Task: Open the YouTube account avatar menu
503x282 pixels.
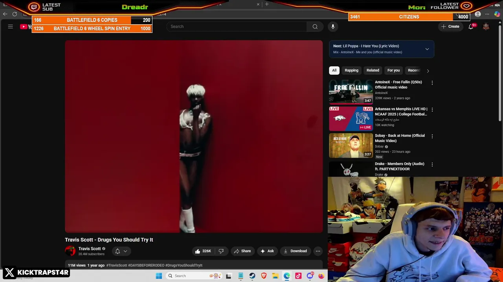Action: tap(486, 27)
